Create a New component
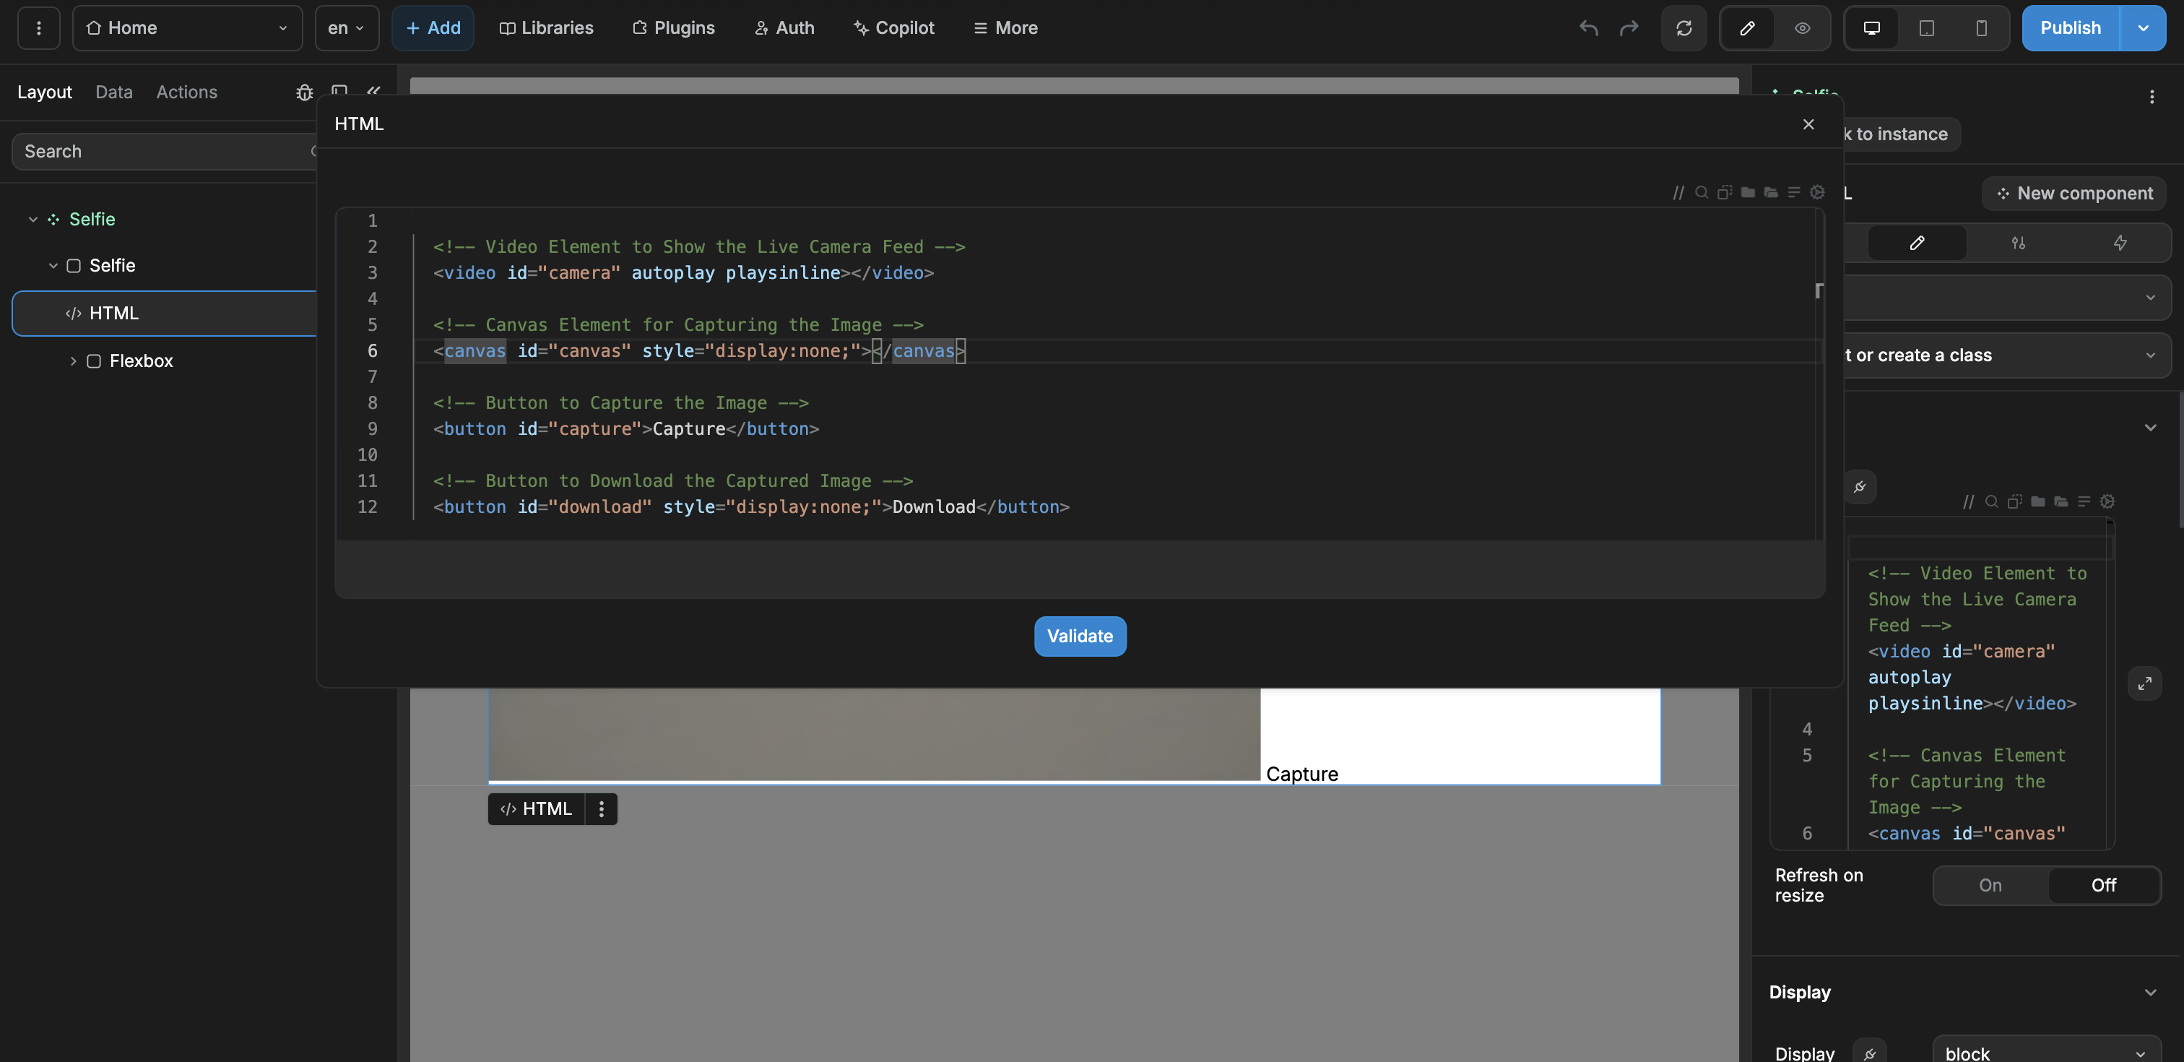Viewport: 2184px width, 1062px height. [x=2073, y=193]
